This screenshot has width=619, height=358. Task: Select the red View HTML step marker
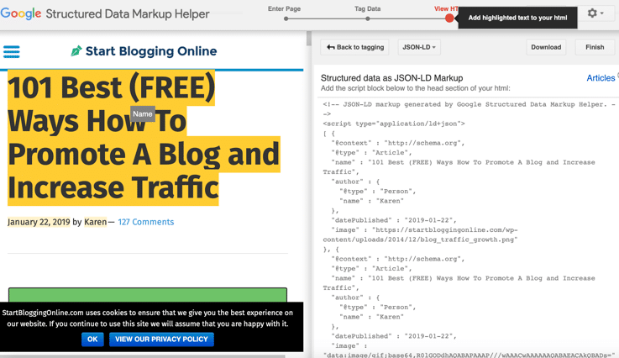(x=449, y=18)
